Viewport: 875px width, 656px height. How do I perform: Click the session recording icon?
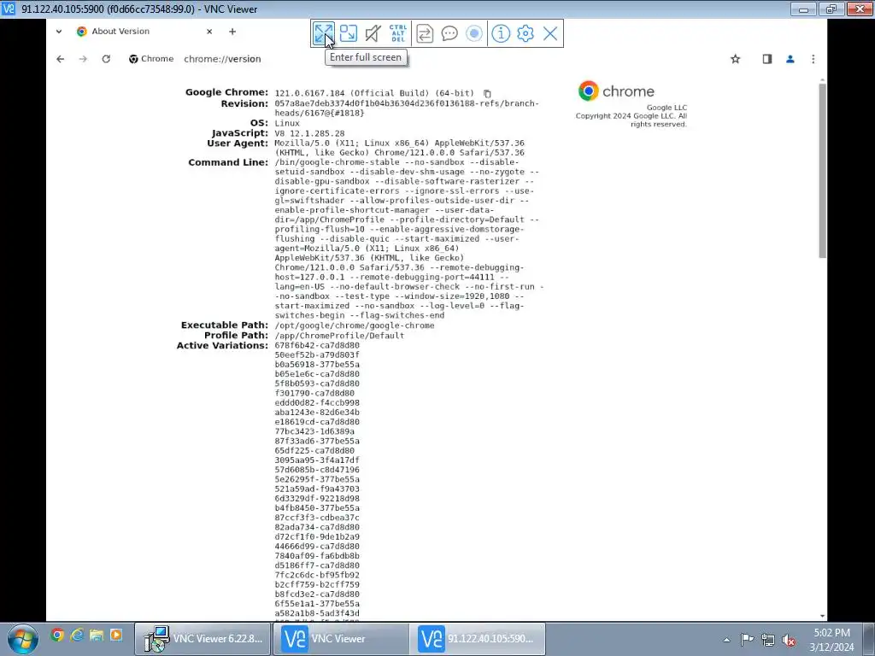pyautogui.click(x=473, y=33)
